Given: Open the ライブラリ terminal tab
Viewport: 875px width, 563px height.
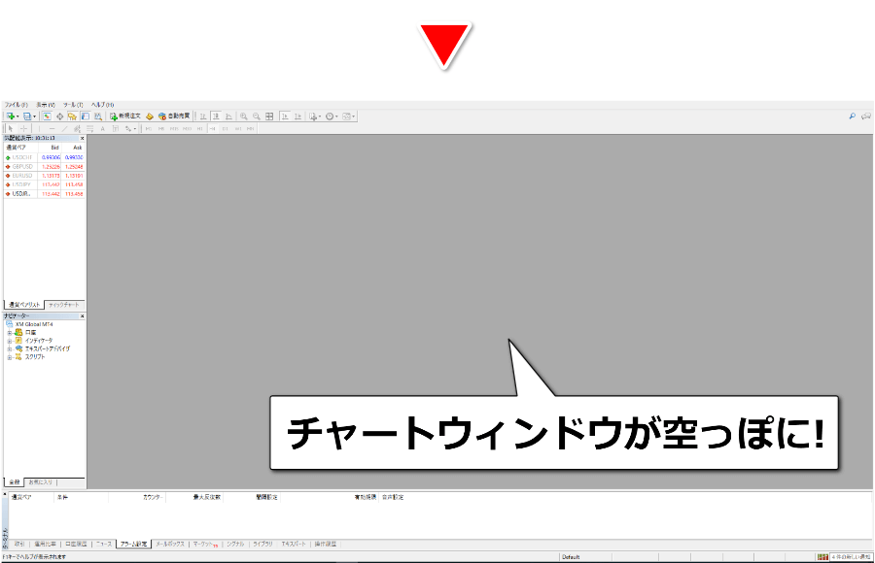Looking at the screenshot, I should (262, 544).
